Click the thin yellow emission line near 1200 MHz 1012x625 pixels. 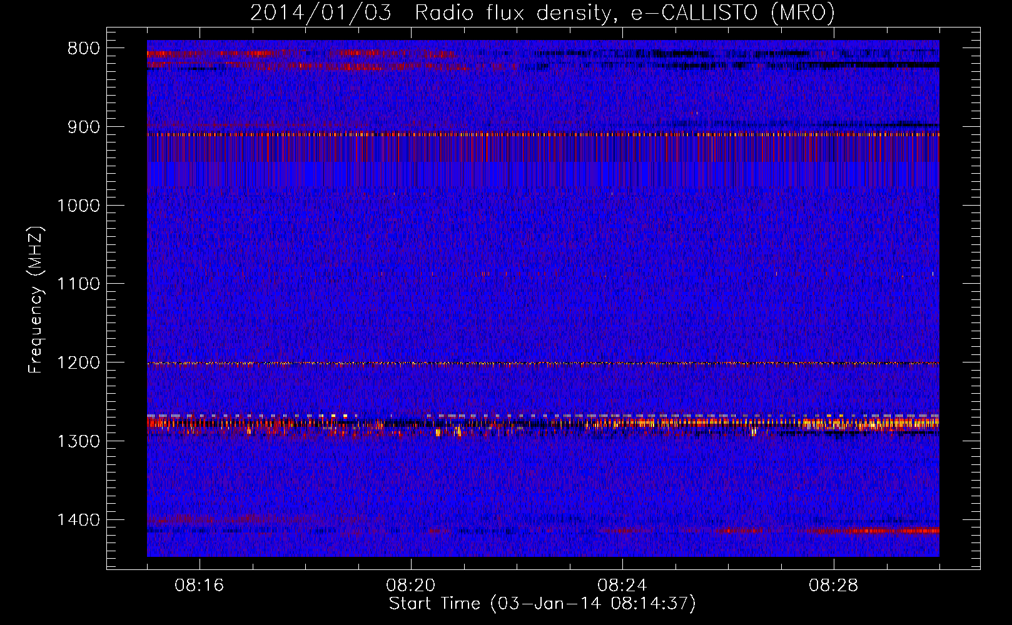tap(543, 363)
